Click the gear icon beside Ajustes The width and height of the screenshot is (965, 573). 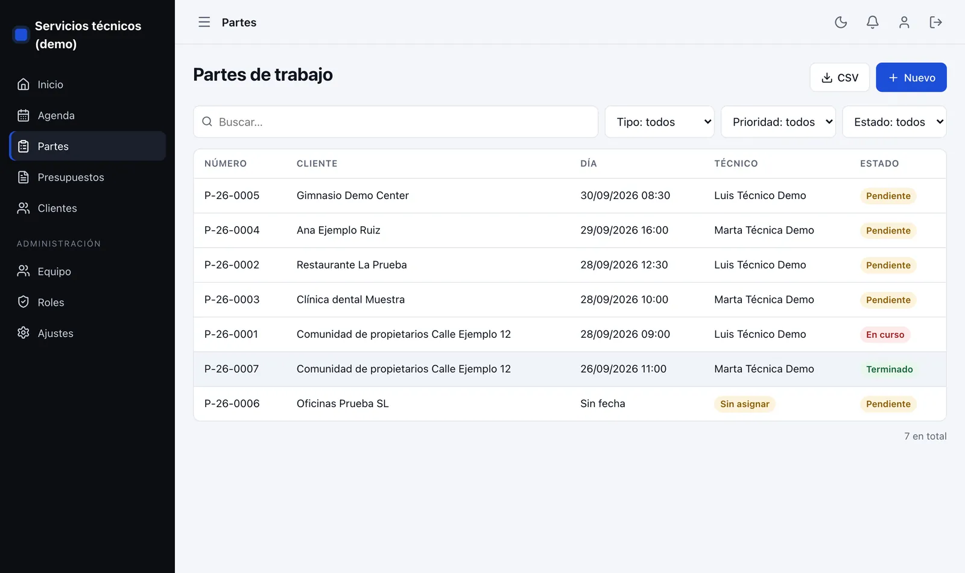[x=24, y=333]
